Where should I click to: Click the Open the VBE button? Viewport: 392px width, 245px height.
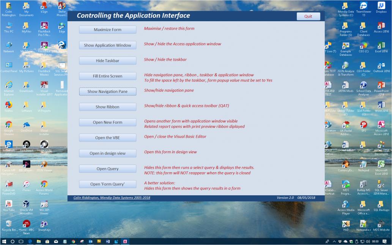tap(107, 138)
